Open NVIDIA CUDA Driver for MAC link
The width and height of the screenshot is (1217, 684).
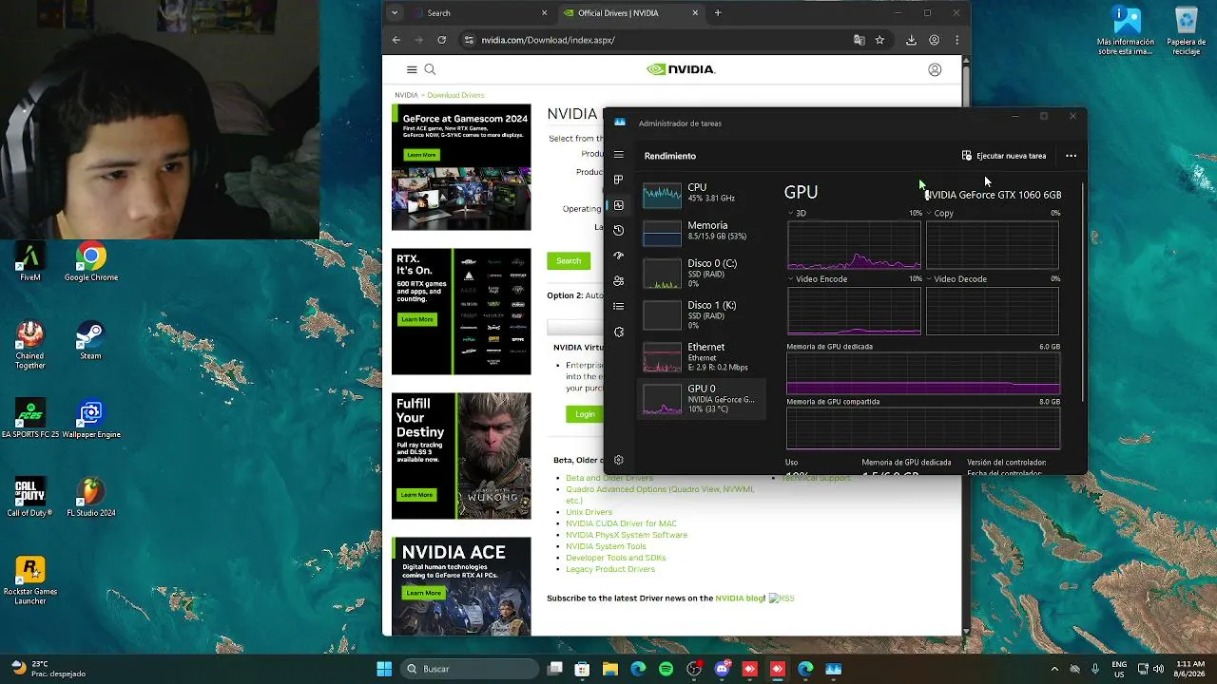(622, 523)
